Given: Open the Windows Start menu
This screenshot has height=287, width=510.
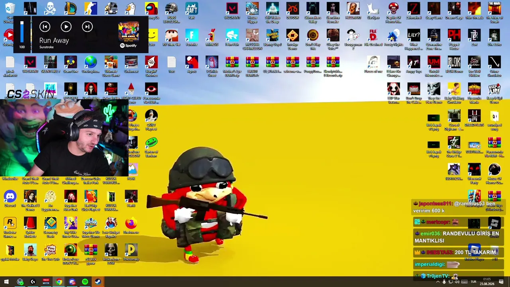Looking at the screenshot, I should pos(6,282).
